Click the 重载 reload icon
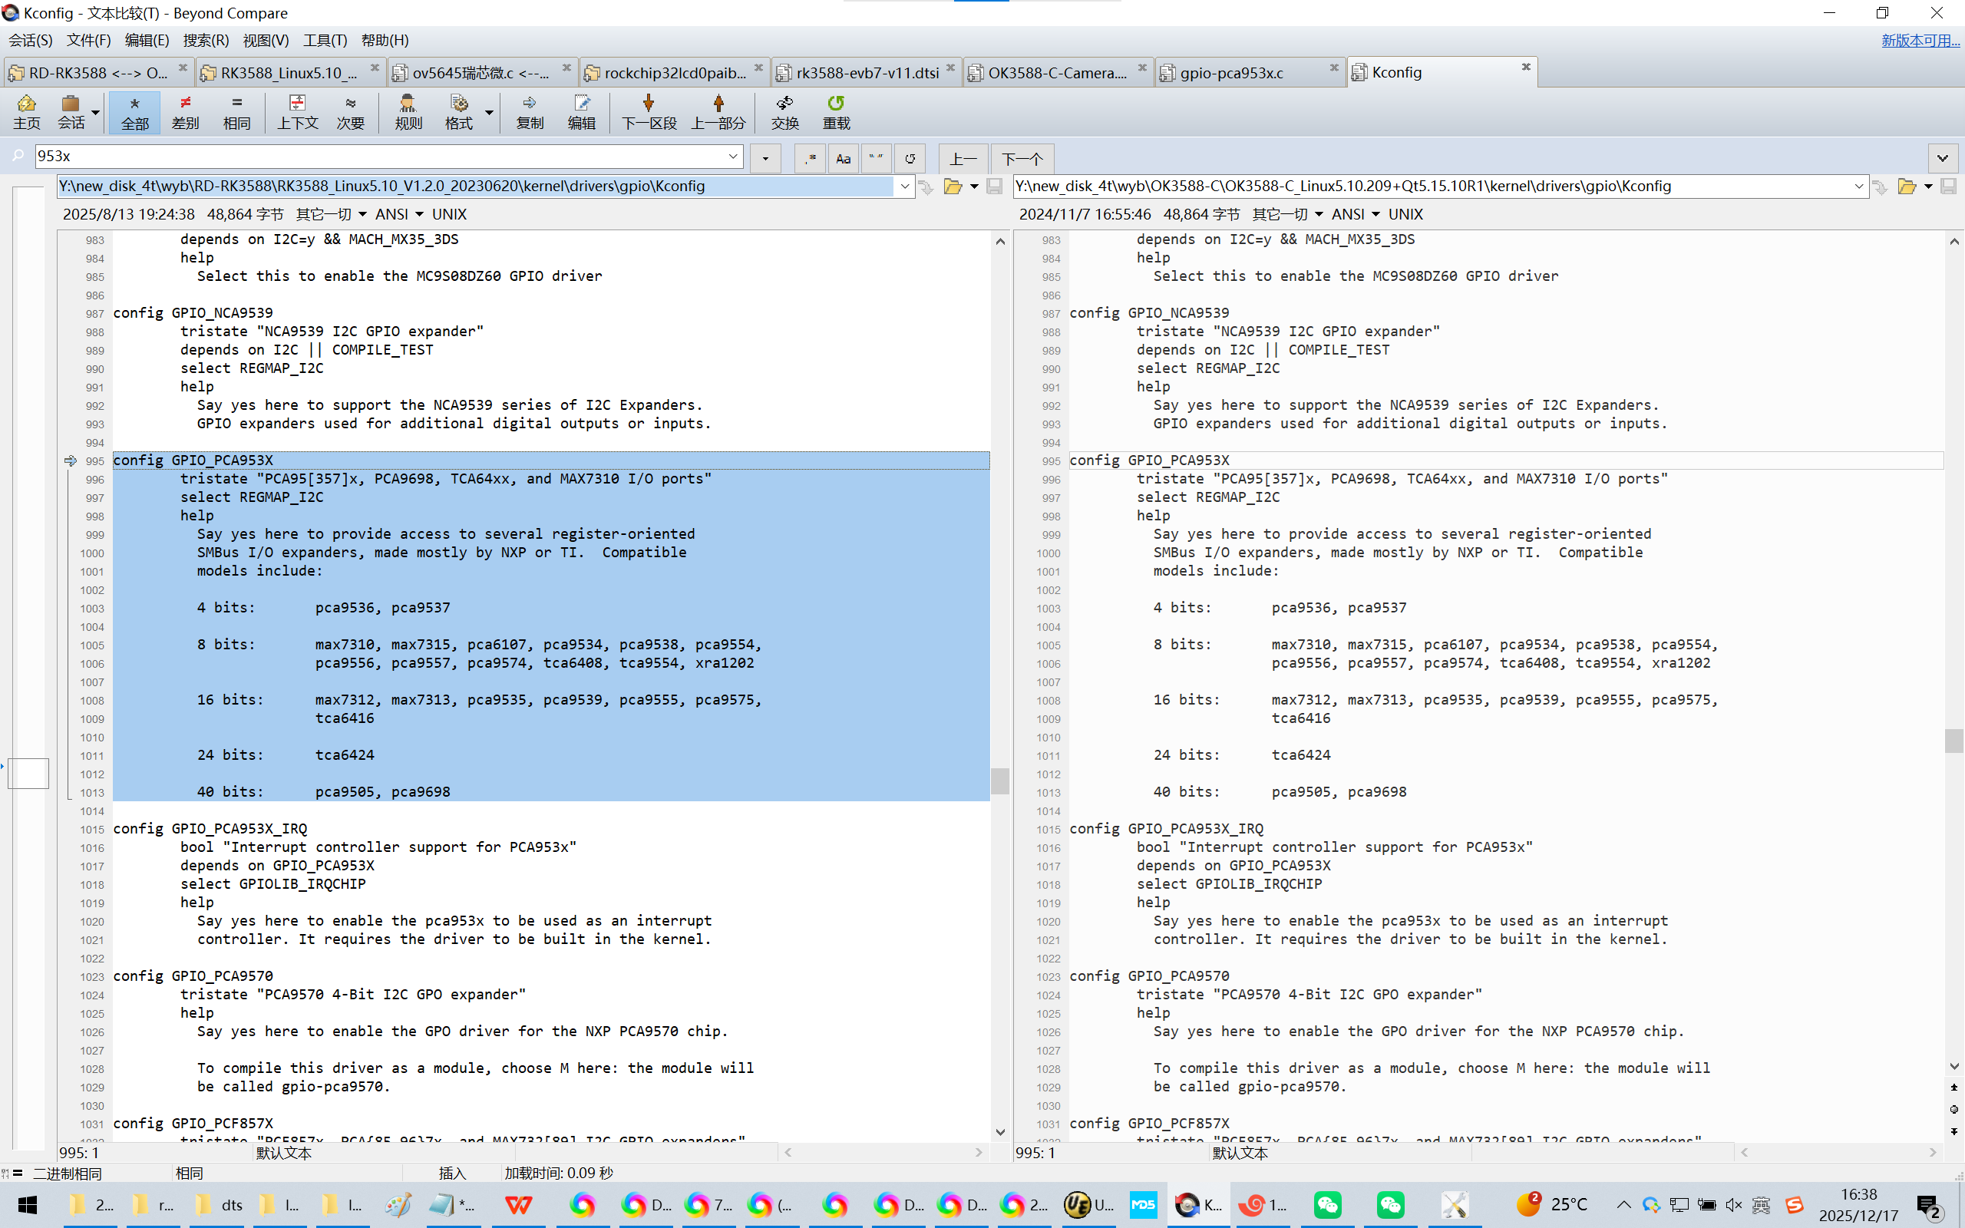The height and width of the screenshot is (1228, 1965). click(x=836, y=111)
